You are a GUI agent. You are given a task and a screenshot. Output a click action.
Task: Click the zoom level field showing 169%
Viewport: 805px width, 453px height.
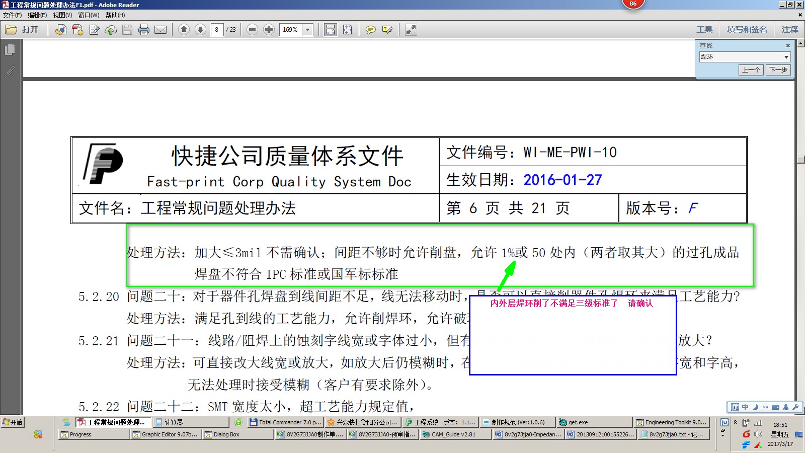coord(291,30)
